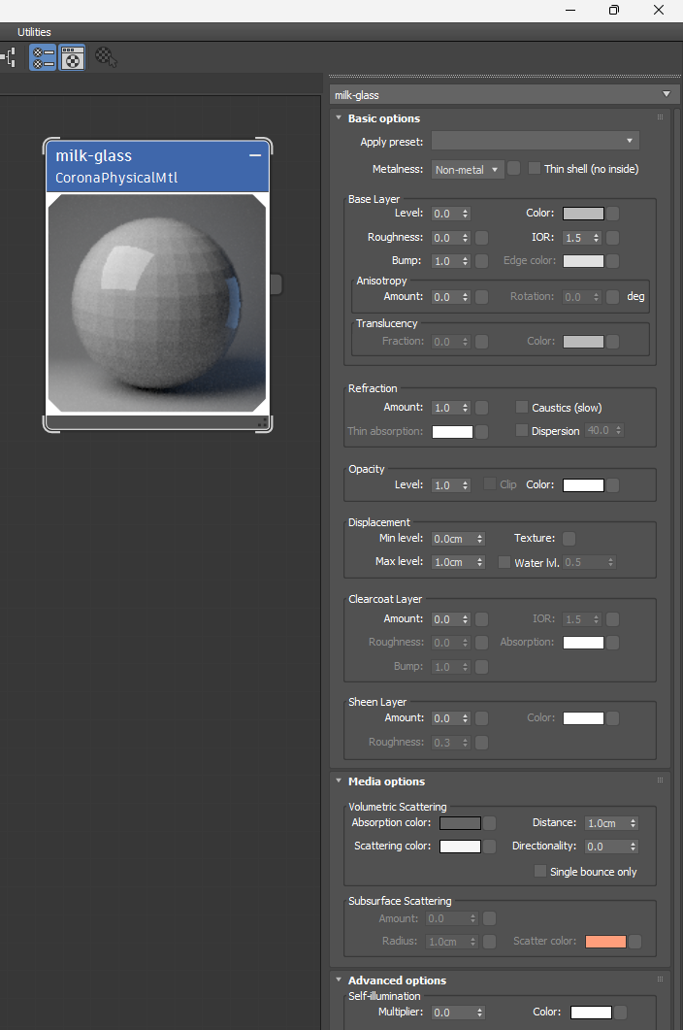Screen dimensions: 683x1030
Task: Enable the Water lvl. checkbox
Action: click(x=504, y=562)
